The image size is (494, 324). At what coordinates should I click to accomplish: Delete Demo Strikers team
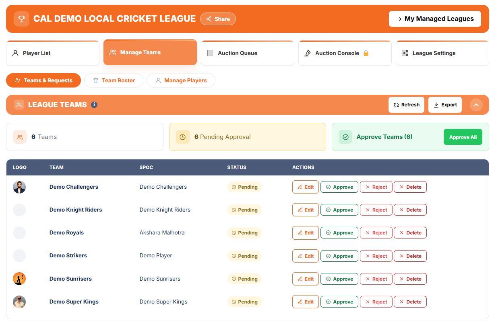[410, 256]
